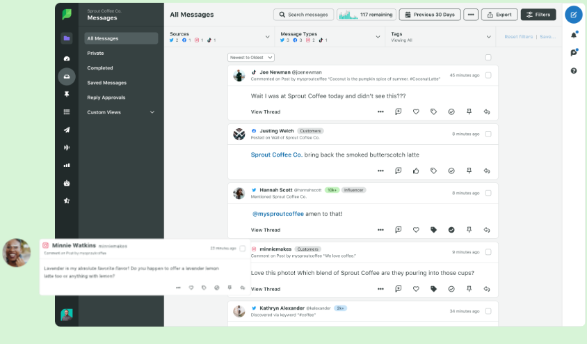Screen dimensions: 587x344
Task: Open Reply Approvals view
Action: [106, 97]
